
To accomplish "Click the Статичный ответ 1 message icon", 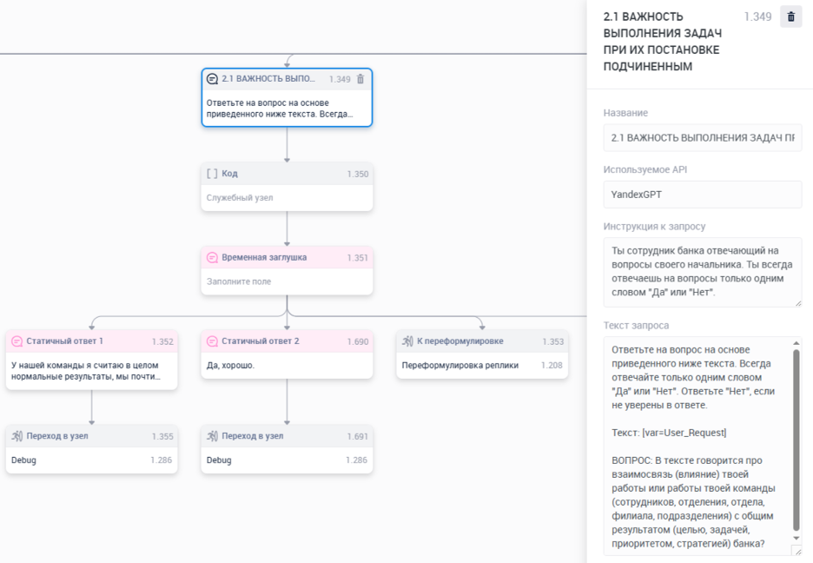I will (17, 341).
